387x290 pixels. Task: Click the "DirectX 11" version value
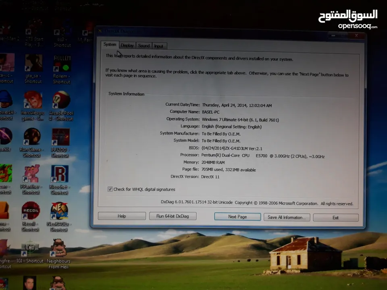click(x=210, y=176)
